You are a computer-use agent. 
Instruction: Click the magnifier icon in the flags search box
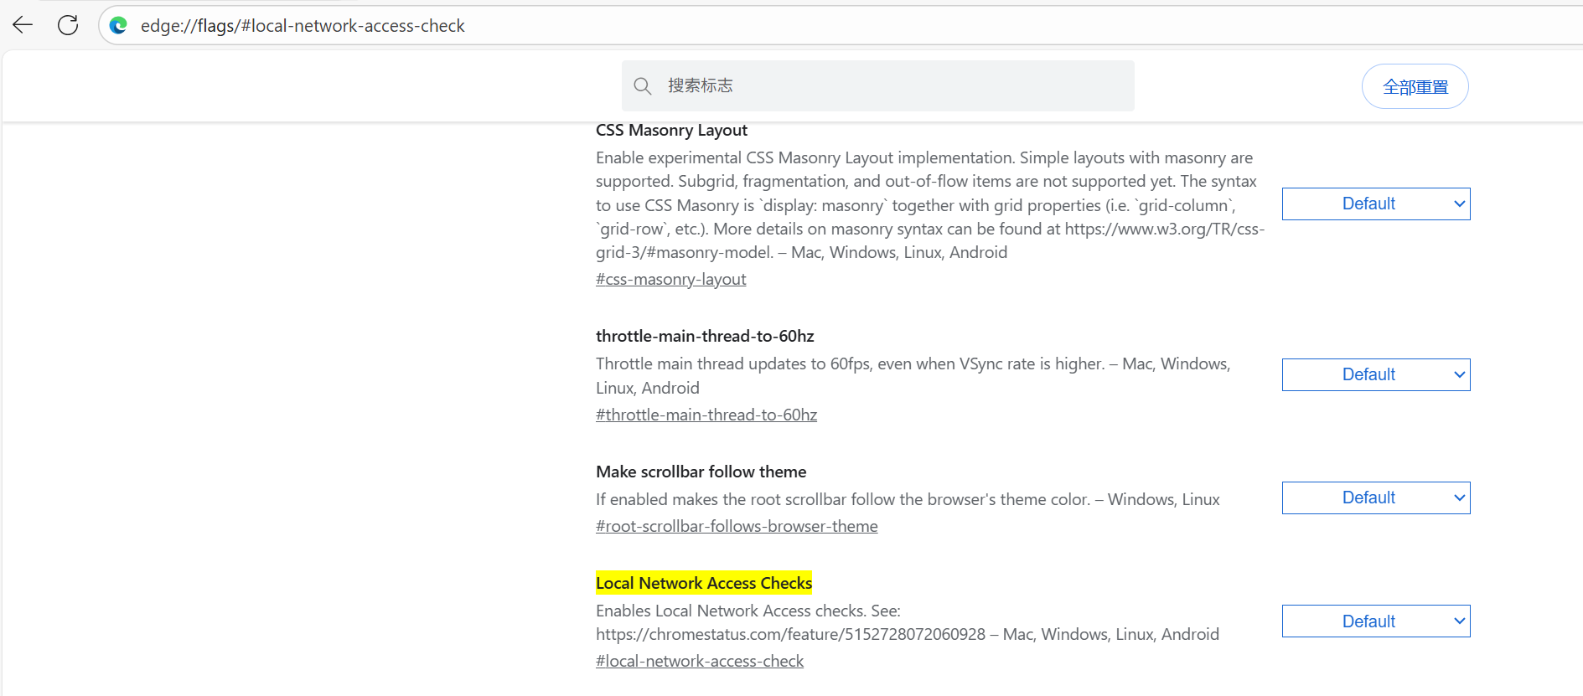(643, 86)
